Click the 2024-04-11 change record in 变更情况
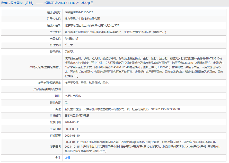The height and width of the screenshot is (163, 229). (x=140, y=142)
